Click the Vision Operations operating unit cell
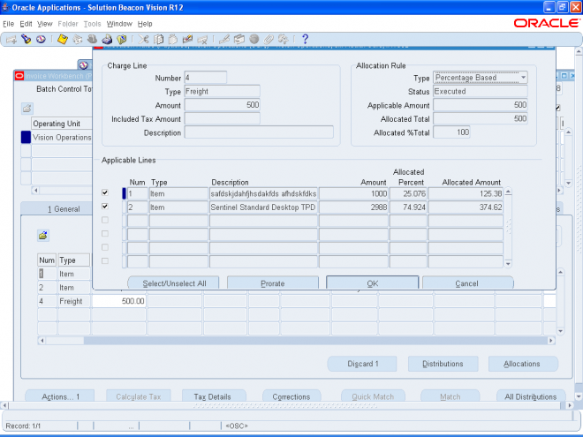Viewport: 583px width, 437px height. point(62,137)
